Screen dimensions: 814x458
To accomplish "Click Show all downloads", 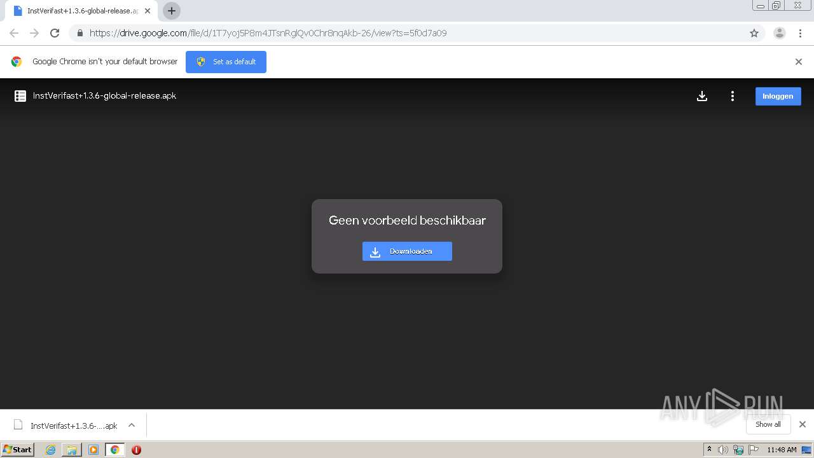I will click(768, 424).
